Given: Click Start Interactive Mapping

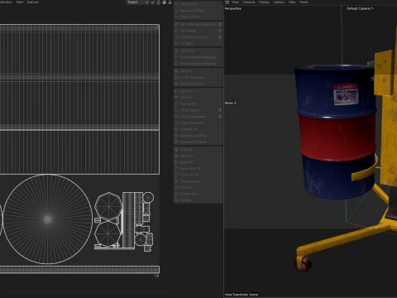Looking at the screenshot, I should pyautogui.click(x=198, y=57).
